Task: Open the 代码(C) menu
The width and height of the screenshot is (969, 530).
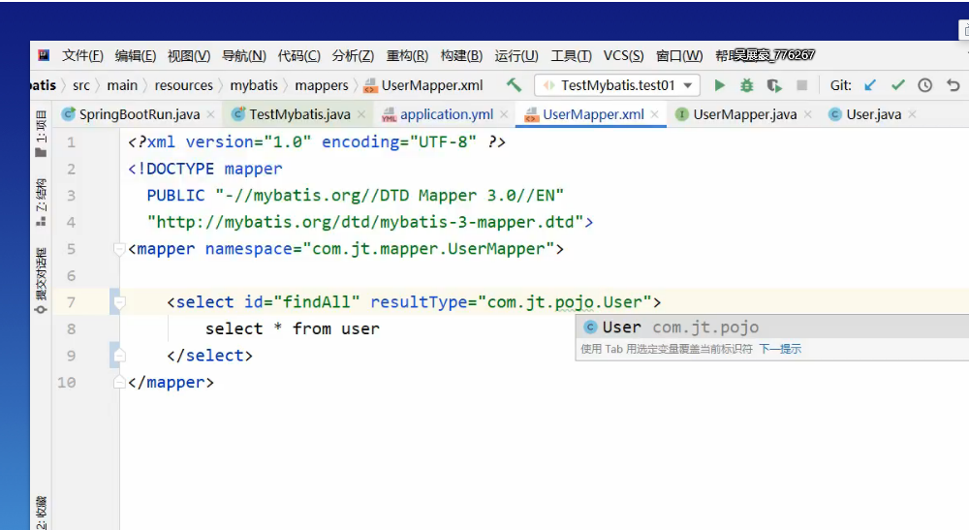Action: click(x=298, y=55)
